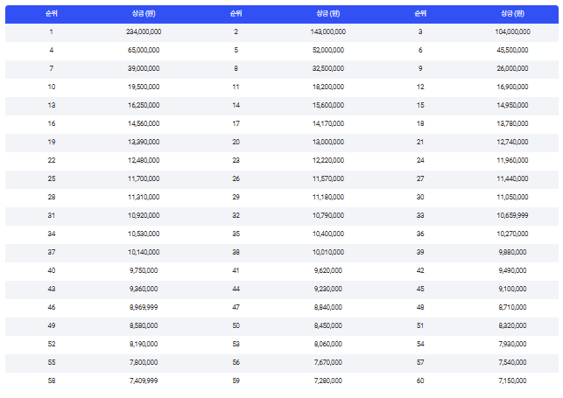Select the 13,780,000 prize value
The width and height of the screenshot is (563, 398).
pyautogui.click(x=513, y=123)
